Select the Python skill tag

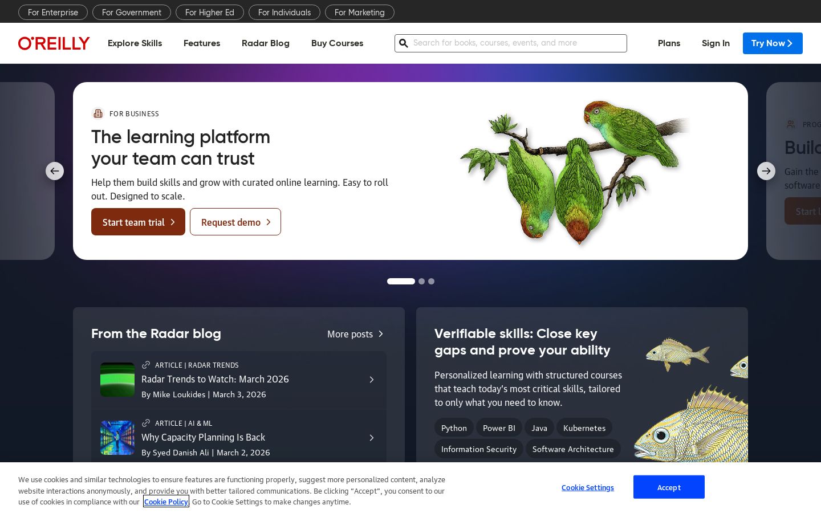pyautogui.click(x=454, y=428)
